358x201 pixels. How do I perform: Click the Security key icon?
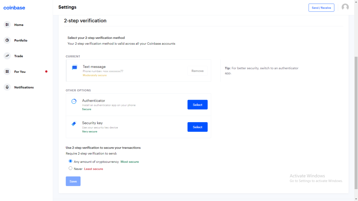pyautogui.click(x=74, y=124)
